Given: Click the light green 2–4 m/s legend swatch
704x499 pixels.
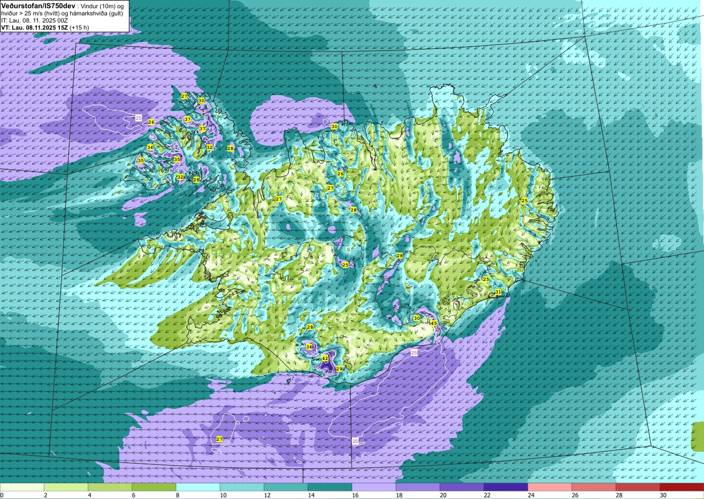Looking at the screenshot, I should pos(66,487).
